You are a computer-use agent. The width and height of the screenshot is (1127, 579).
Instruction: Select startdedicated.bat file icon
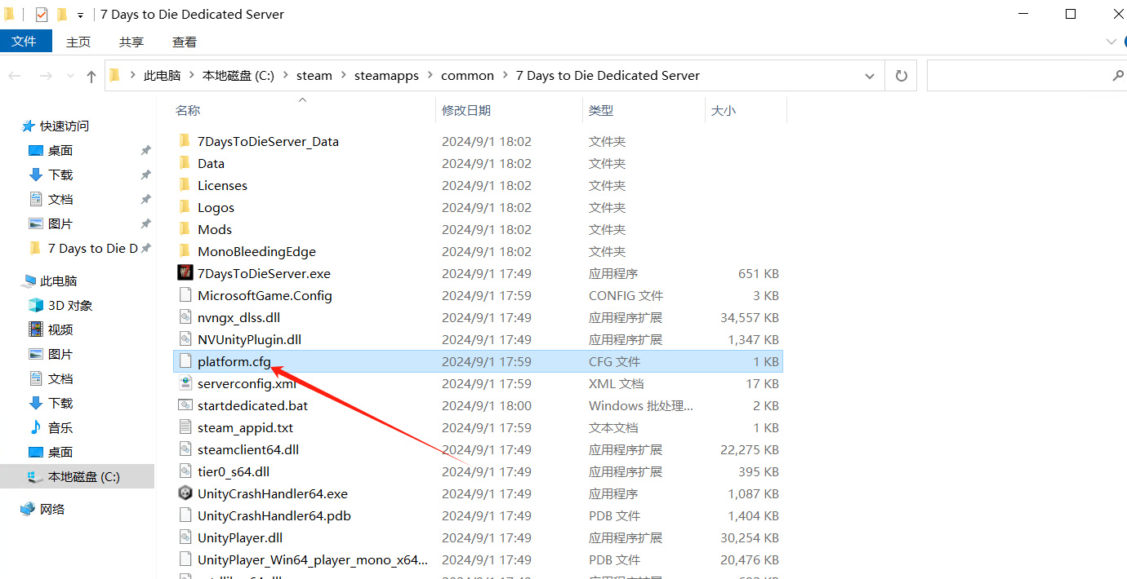click(x=185, y=405)
